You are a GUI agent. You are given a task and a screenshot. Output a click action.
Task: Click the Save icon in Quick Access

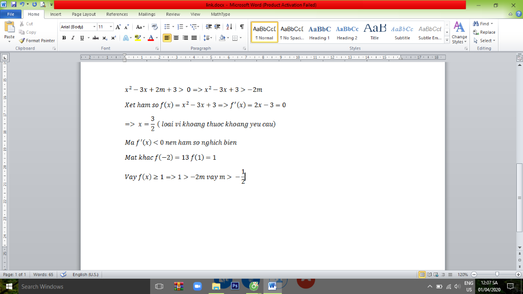pos(14,5)
